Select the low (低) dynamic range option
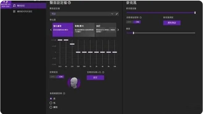This screenshot has width=203, height=114. tap(51, 103)
